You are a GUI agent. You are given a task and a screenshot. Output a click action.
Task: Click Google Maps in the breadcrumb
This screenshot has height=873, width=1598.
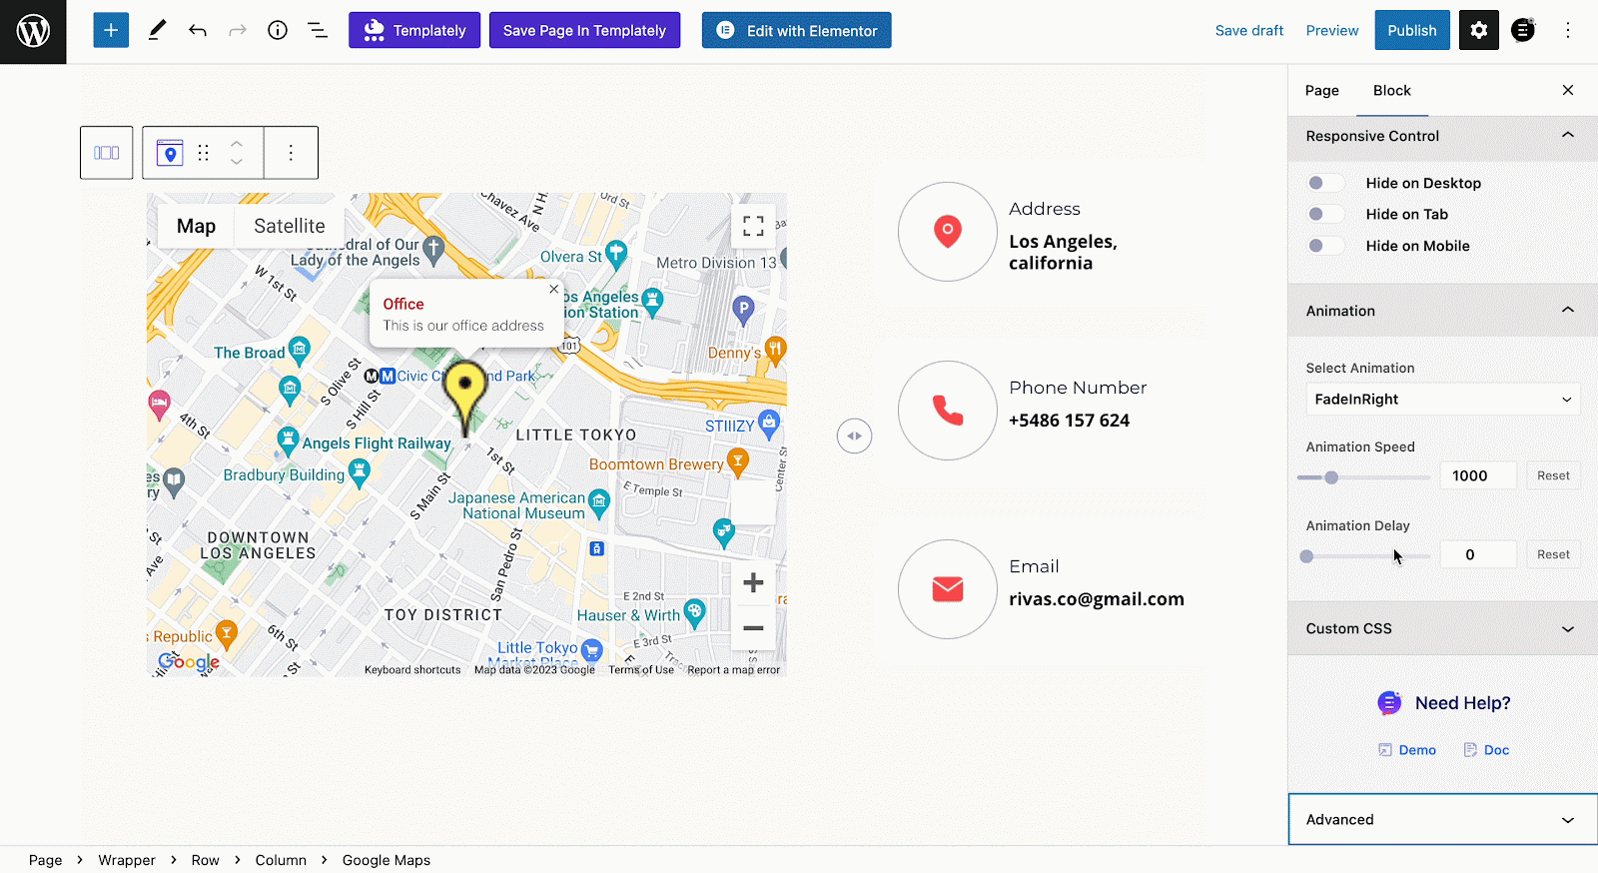click(x=387, y=860)
